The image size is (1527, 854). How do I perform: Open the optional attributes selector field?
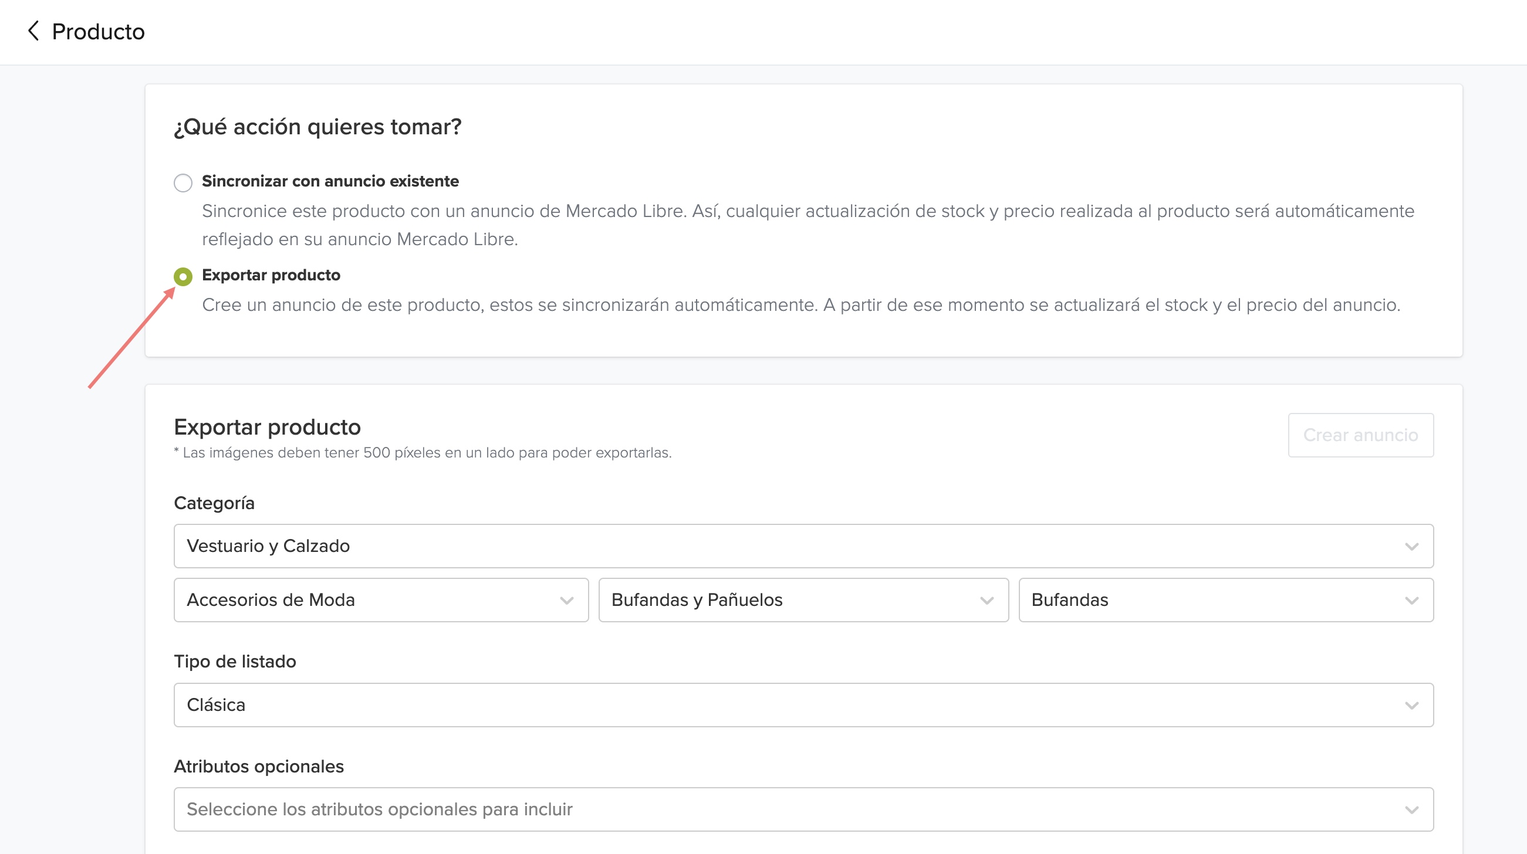(803, 809)
